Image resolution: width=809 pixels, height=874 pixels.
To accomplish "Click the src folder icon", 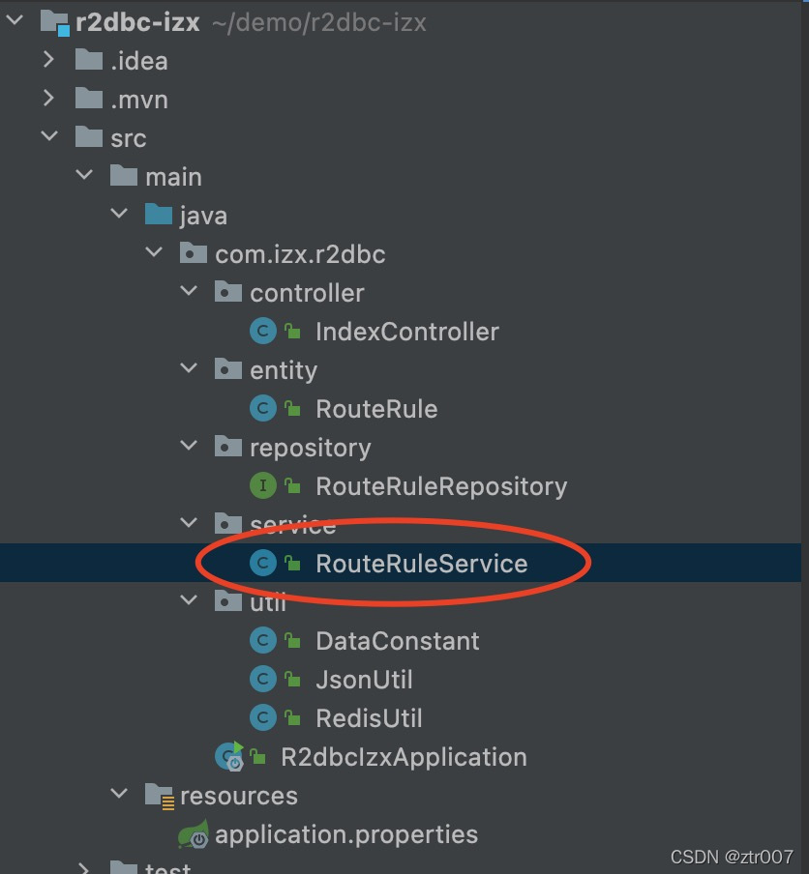I will [x=89, y=136].
